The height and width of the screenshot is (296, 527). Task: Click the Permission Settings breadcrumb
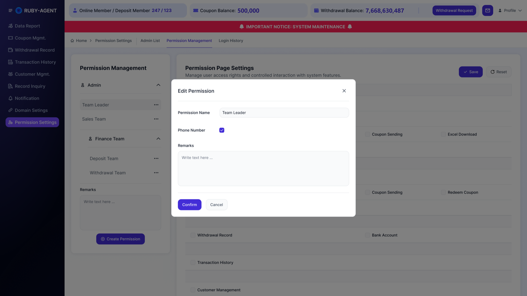click(113, 41)
